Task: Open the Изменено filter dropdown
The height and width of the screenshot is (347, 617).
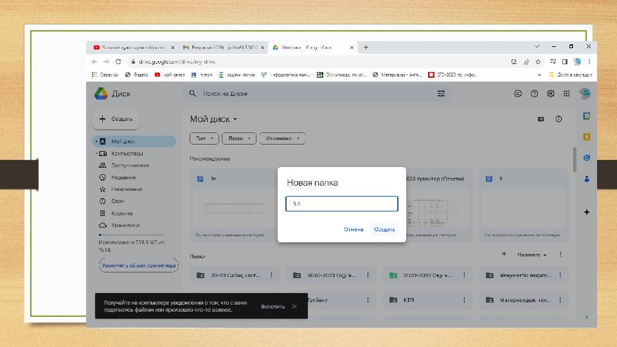Action: [x=283, y=139]
